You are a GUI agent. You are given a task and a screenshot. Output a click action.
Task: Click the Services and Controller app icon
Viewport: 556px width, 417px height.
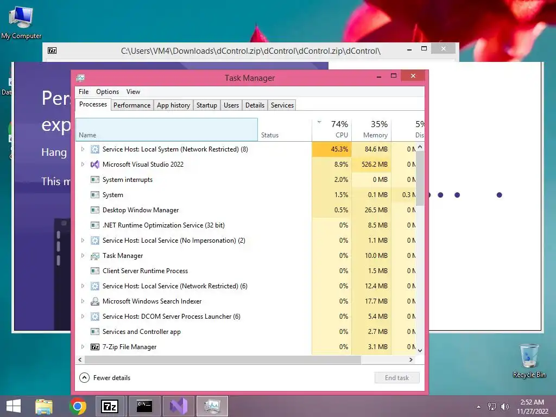[94, 332]
